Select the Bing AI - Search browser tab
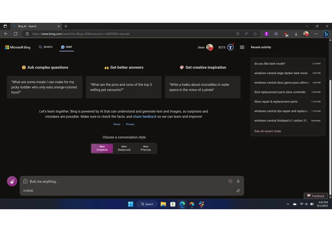This screenshot has width=332, height=232. tap(36, 26)
